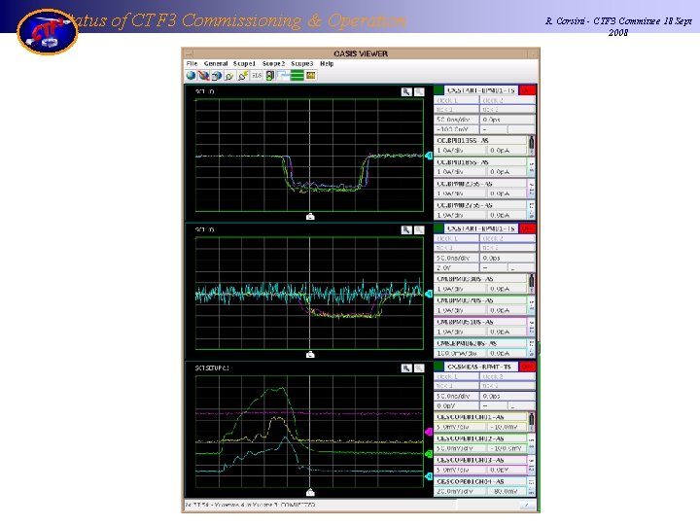Click 50.0ns/div time base in bottom scope
The width and height of the screenshot is (700, 525).
coord(456,396)
